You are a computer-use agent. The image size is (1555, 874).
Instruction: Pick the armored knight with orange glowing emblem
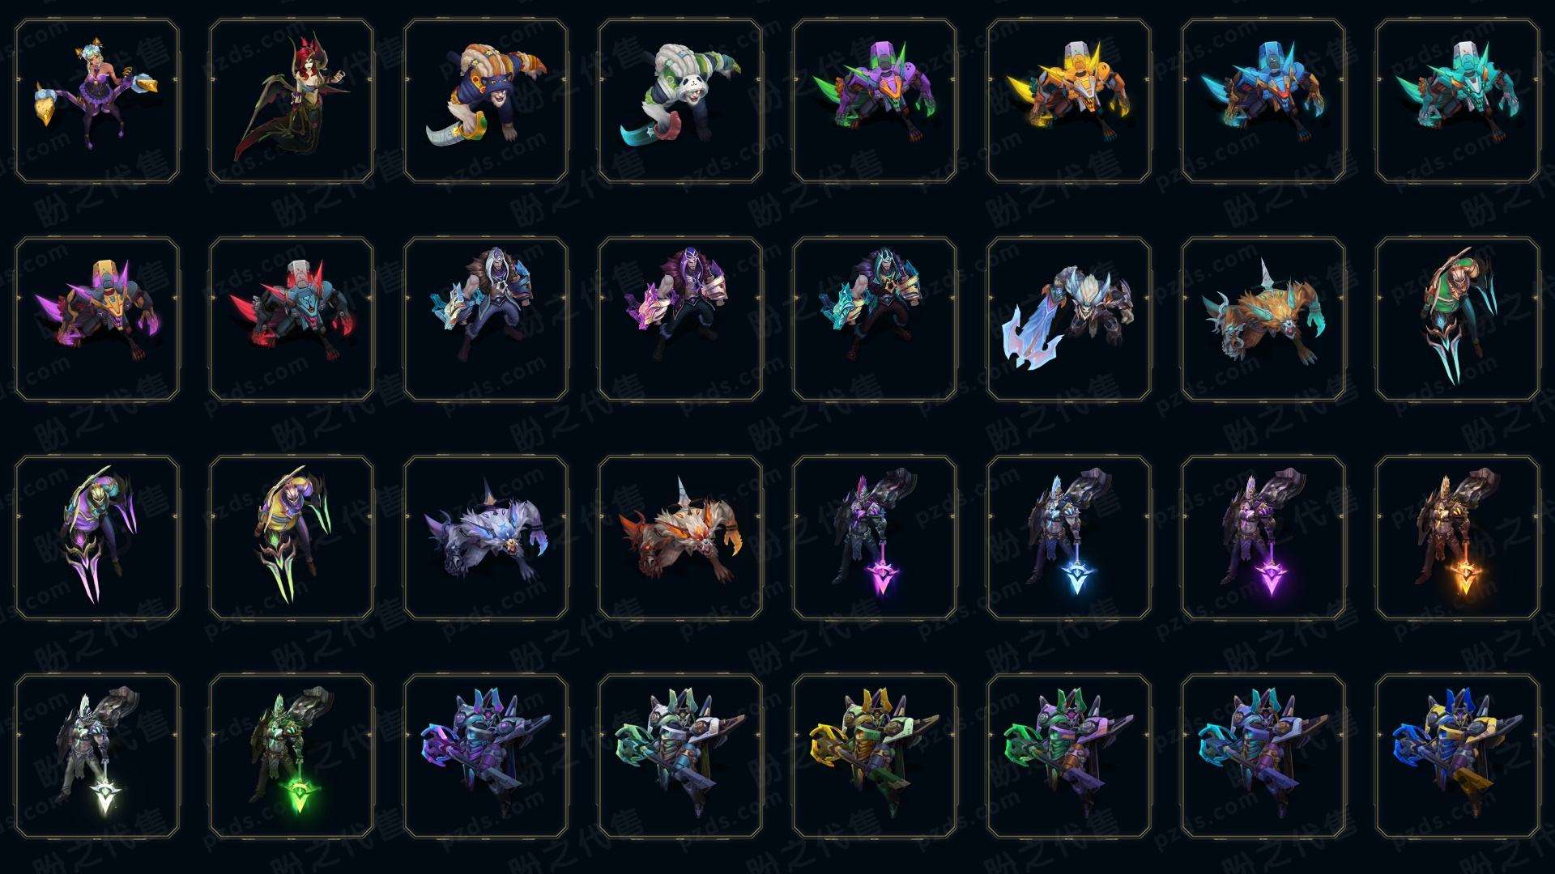tap(1458, 538)
